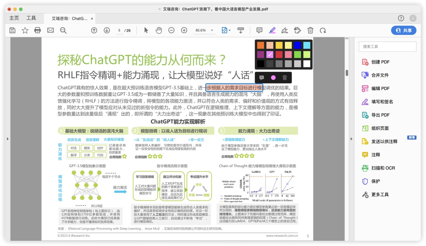
Task: Close the 艾瑞咨询 document tab
Action: click(x=92, y=18)
